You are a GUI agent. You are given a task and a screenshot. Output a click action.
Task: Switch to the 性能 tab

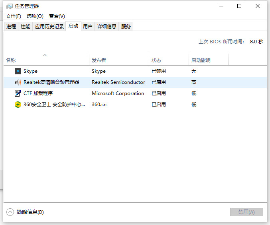pyautogui.click(x=26, y=26)
